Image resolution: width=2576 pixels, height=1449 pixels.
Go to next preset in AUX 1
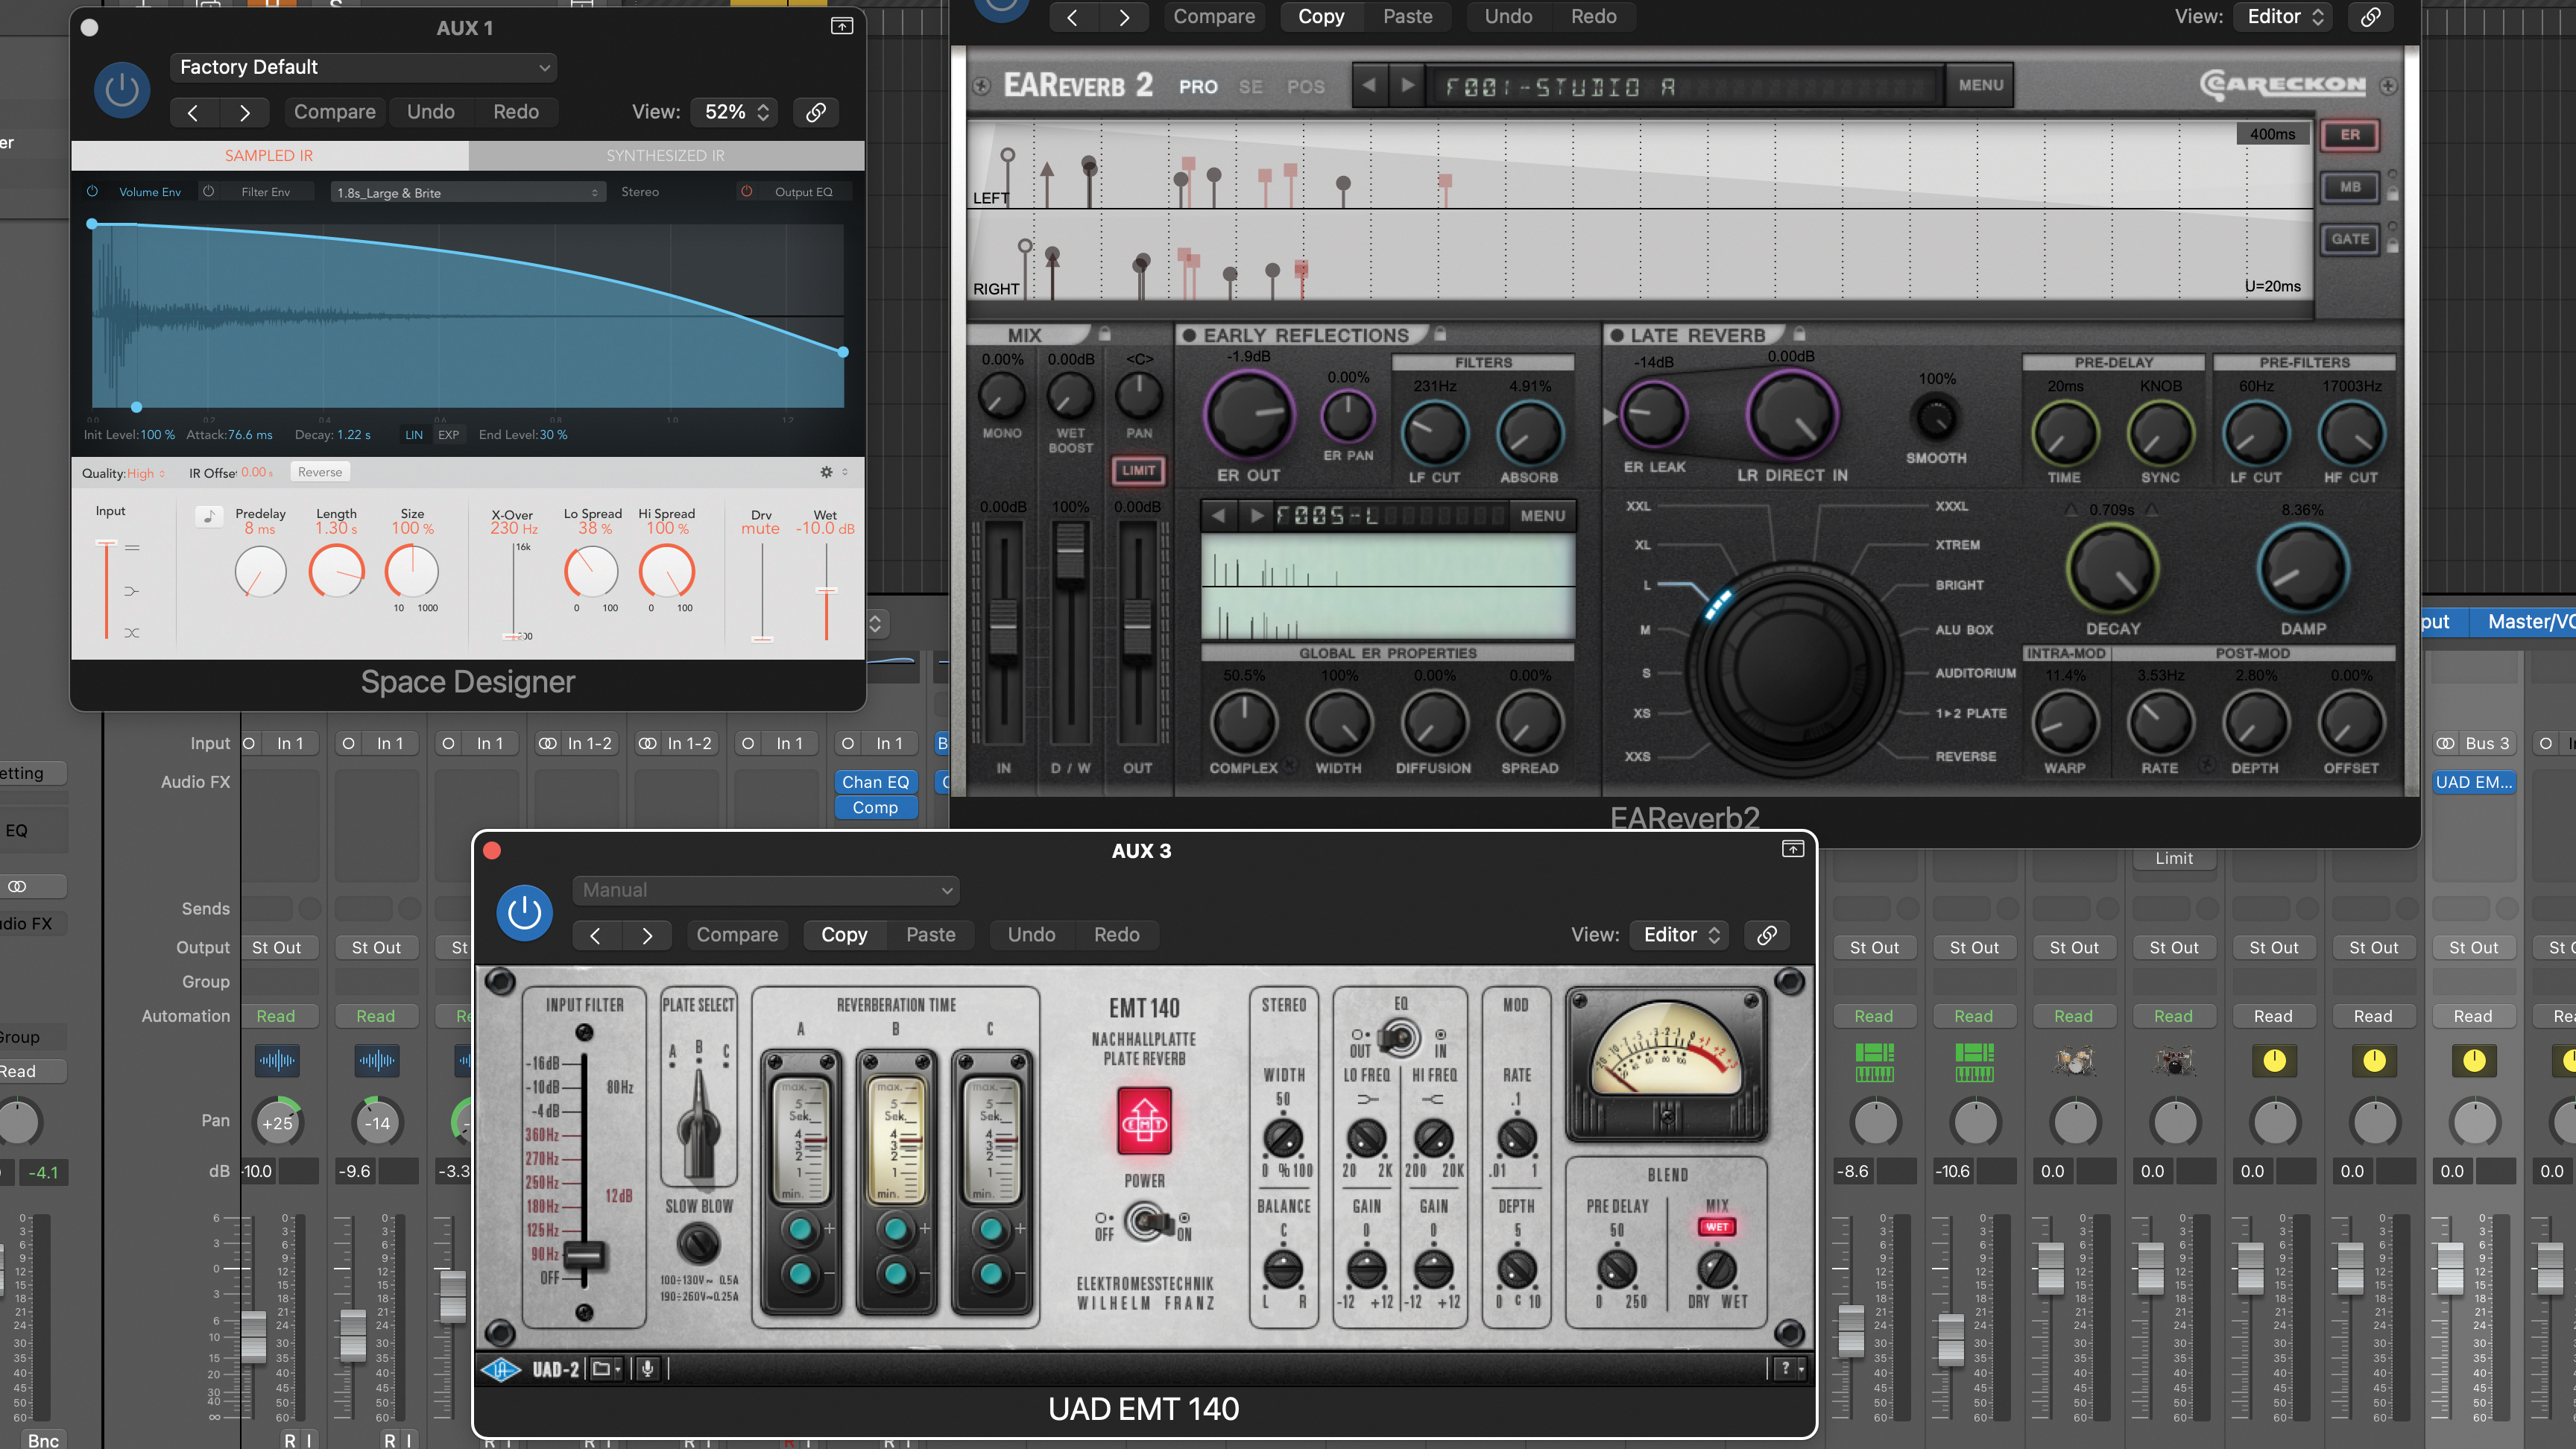(245, 112)
